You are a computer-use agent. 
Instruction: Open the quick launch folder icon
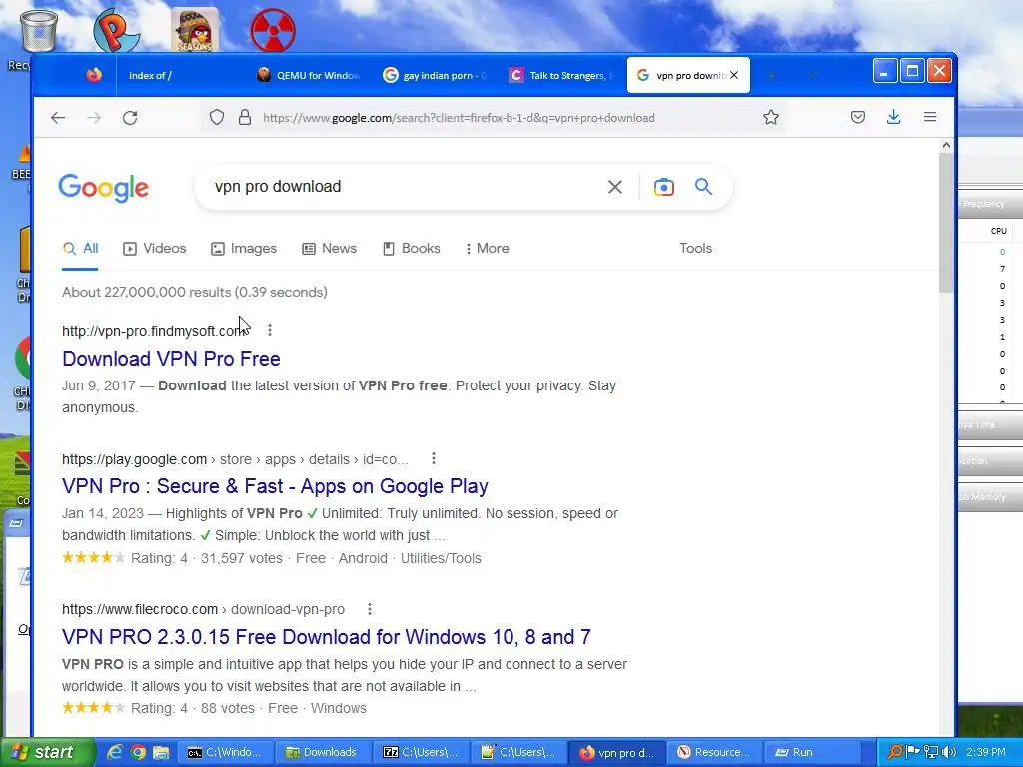click(x=161, y=752)
